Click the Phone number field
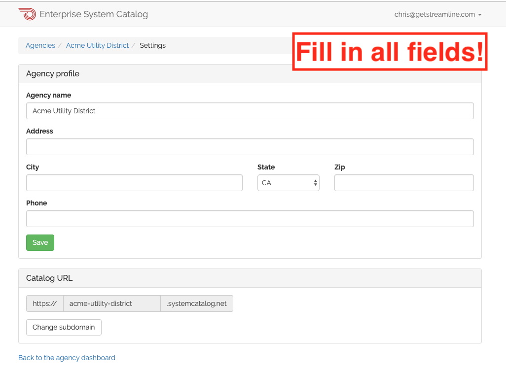The height and width of the screenshot is (369, 506). (250, 218)
